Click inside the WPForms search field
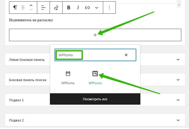189x129 pixels. pos(95,55)
